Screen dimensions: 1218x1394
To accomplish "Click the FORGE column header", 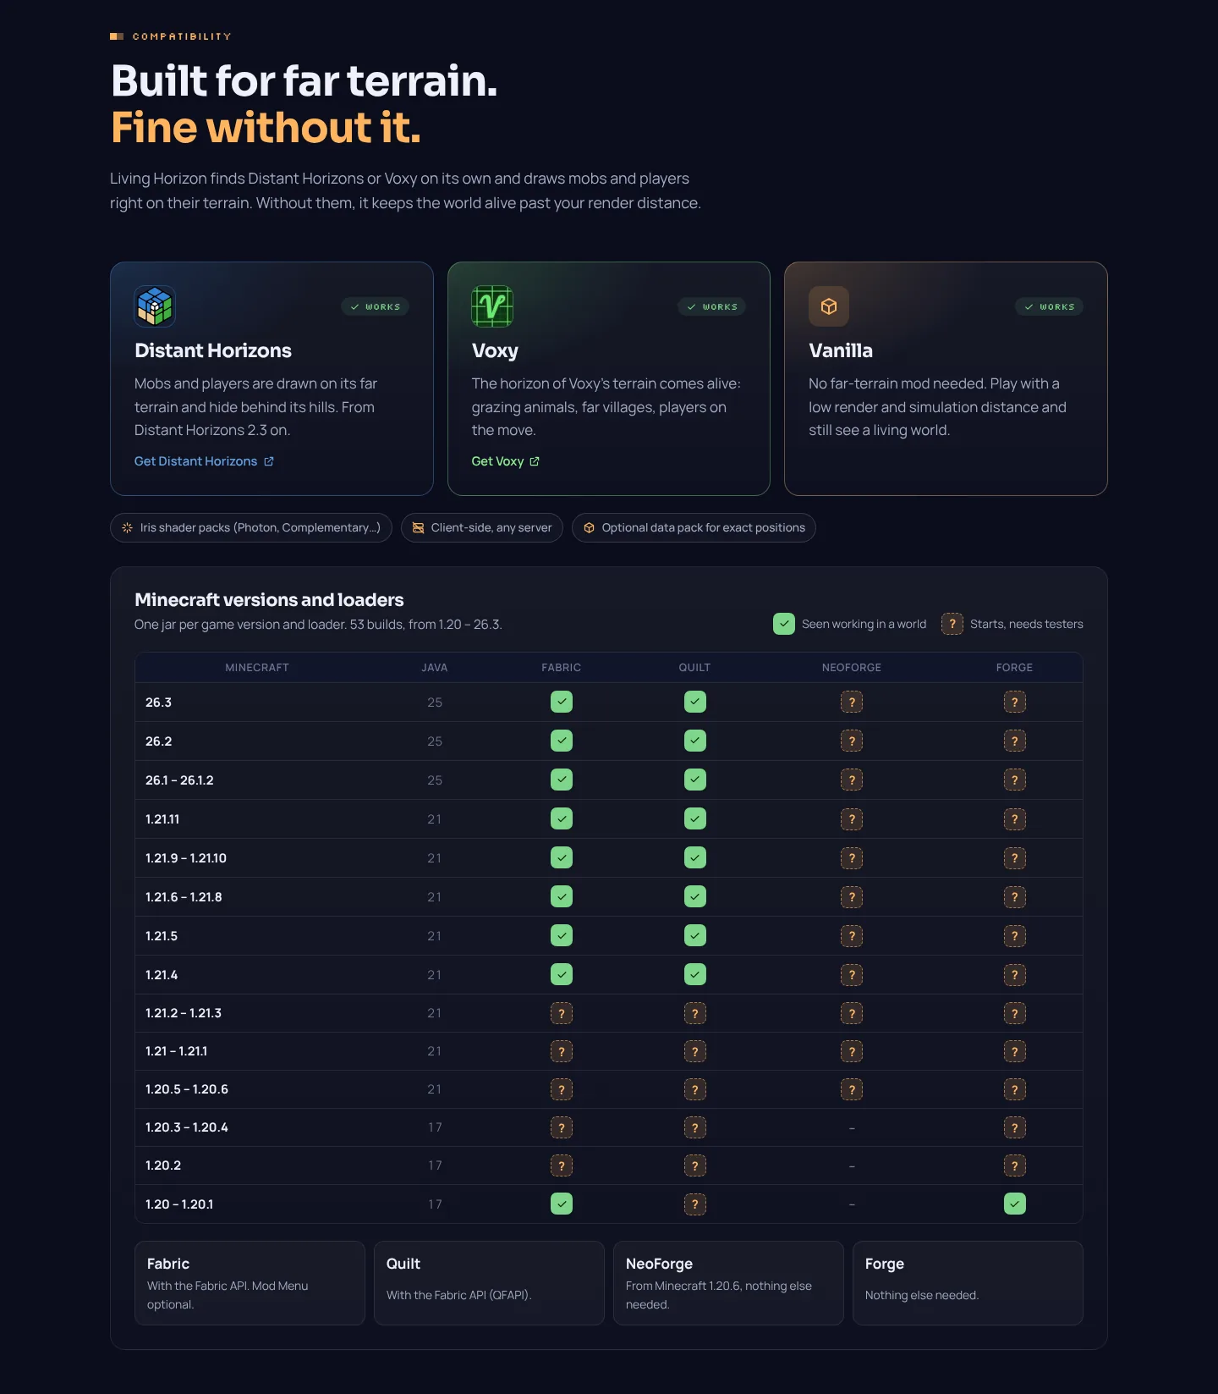I will tap(1015, 668).
